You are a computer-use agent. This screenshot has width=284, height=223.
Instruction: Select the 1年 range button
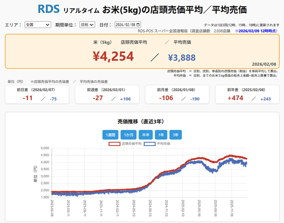pos(160,135)
